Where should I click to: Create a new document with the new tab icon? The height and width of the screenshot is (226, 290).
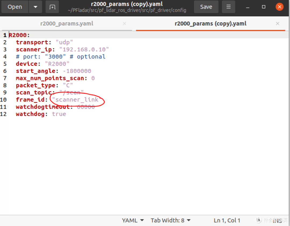pos(52,7)
